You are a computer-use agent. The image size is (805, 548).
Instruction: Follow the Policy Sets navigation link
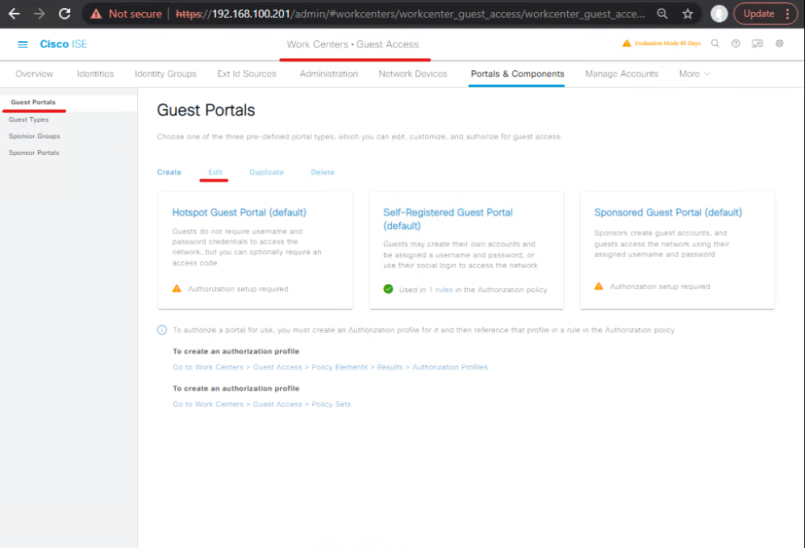[x=262, y=404]
